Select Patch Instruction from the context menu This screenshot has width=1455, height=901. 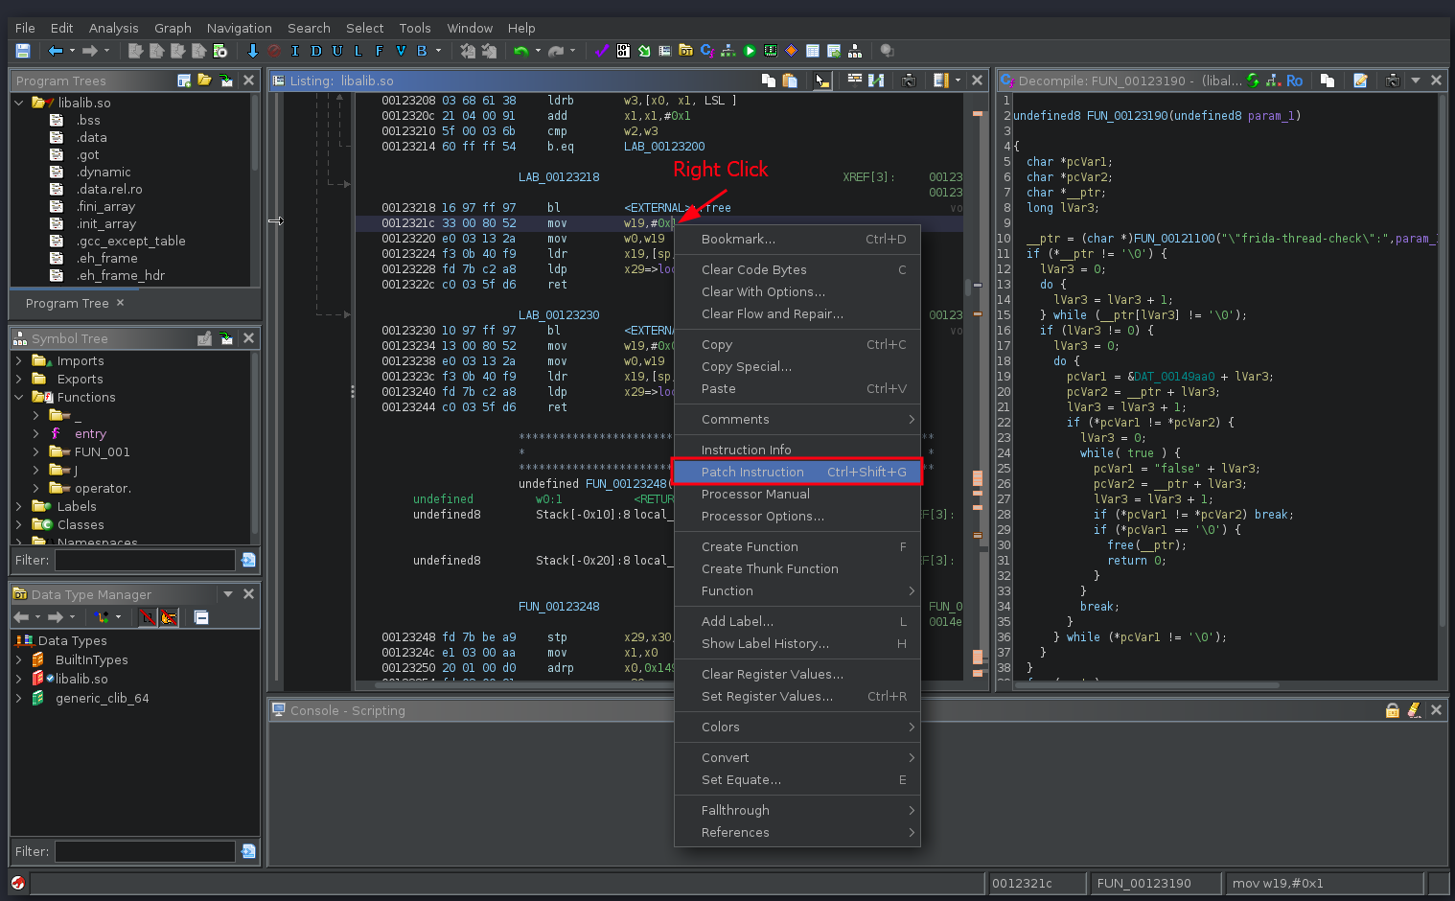coord(751,472)
